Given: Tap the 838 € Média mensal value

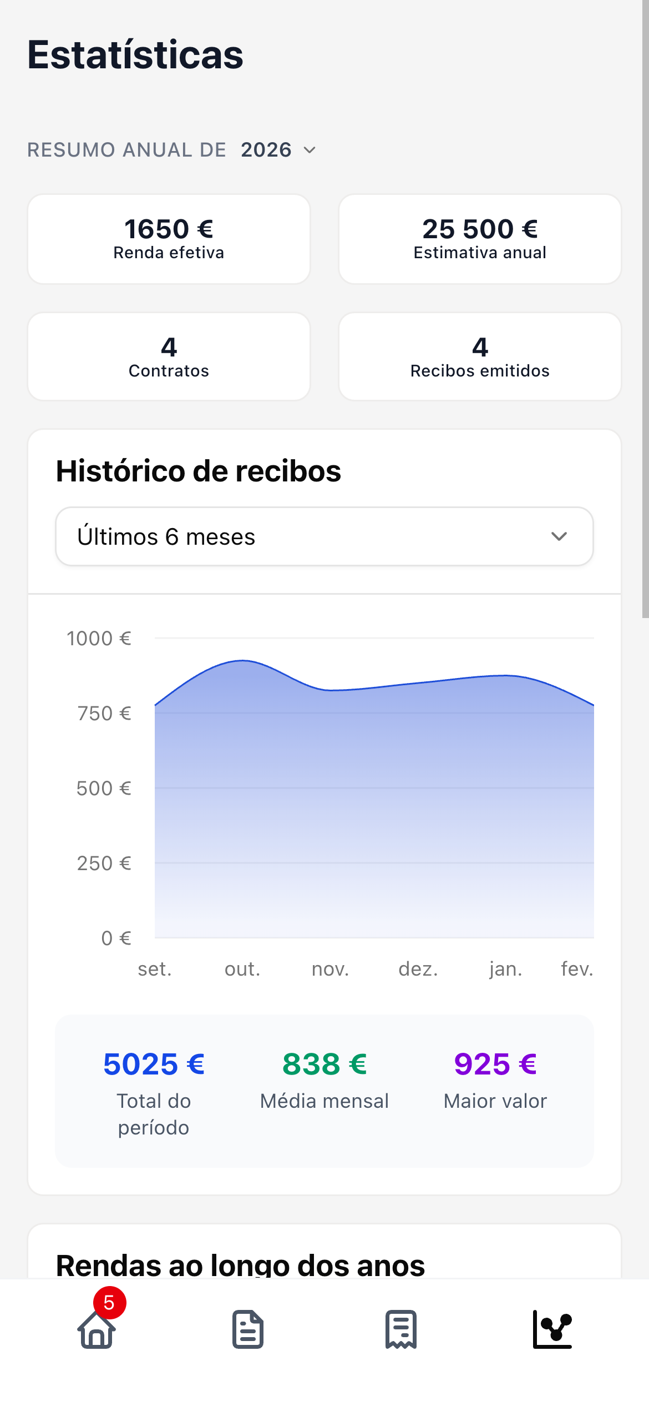Looking at the screenshot, I should (x=324, y=1064).
